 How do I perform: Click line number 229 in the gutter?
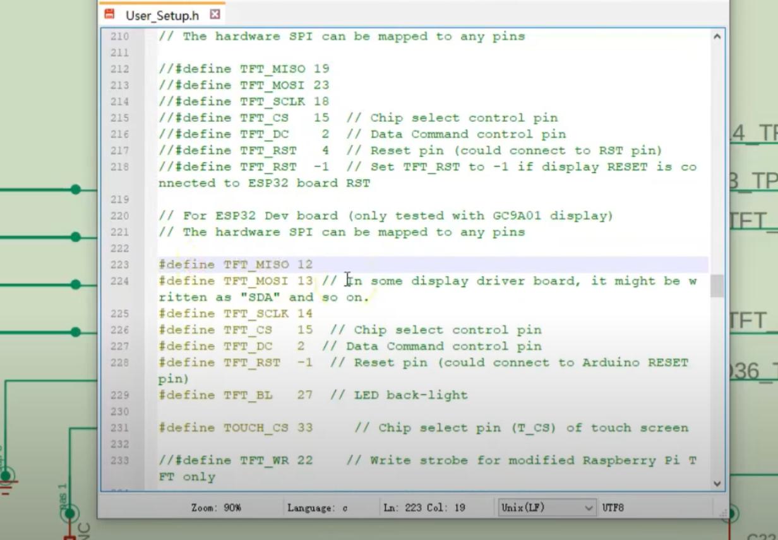pos(119,396)
